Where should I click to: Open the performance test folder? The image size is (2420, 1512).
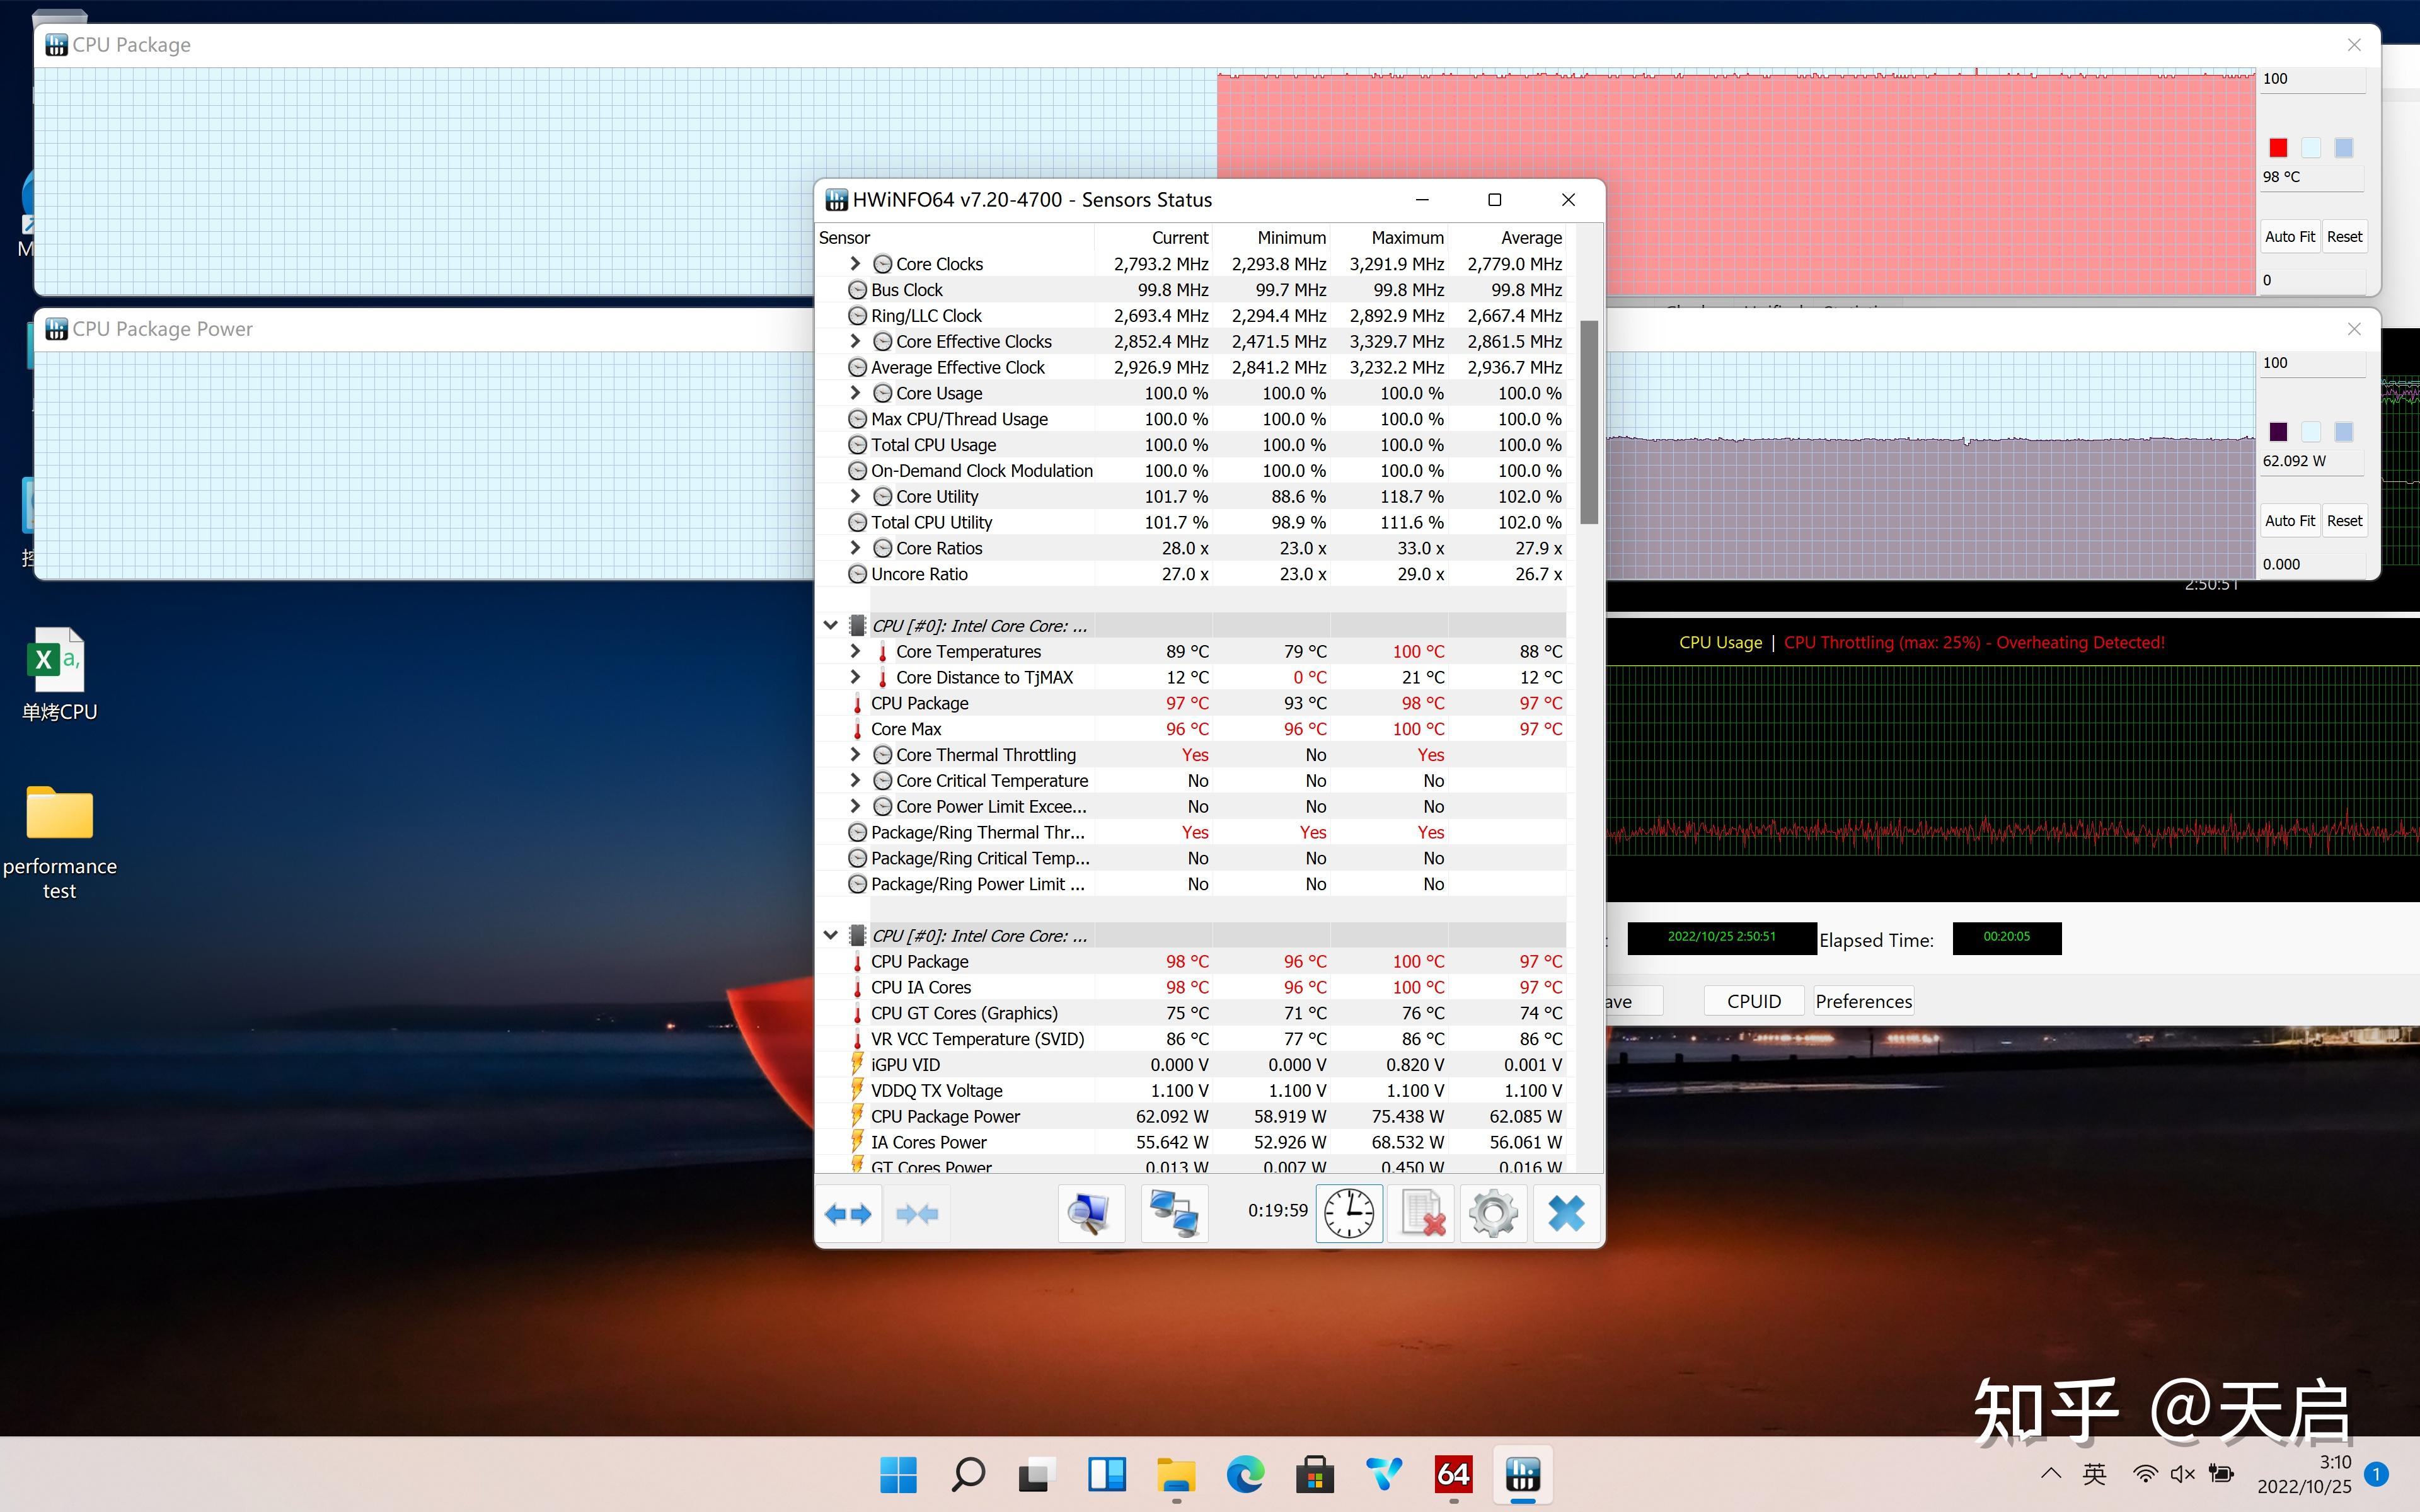click(59, 842)
